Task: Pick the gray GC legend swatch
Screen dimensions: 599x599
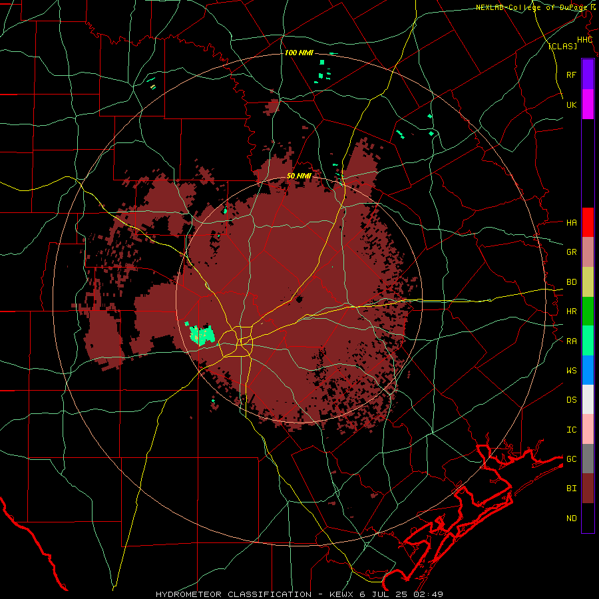Action: [x=588, y=459]
